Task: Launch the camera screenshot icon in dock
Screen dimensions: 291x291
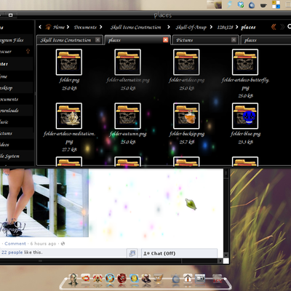Action: pyautogui.click(x=200, y=279)
